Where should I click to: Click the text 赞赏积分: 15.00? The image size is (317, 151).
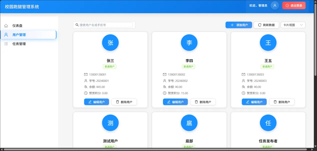click(x=178, y=93)
